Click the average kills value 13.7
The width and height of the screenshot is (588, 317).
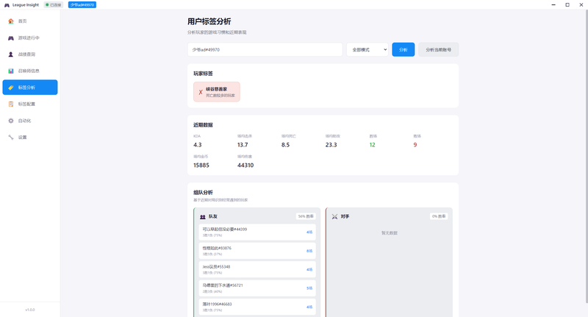[x=243, y=145]
